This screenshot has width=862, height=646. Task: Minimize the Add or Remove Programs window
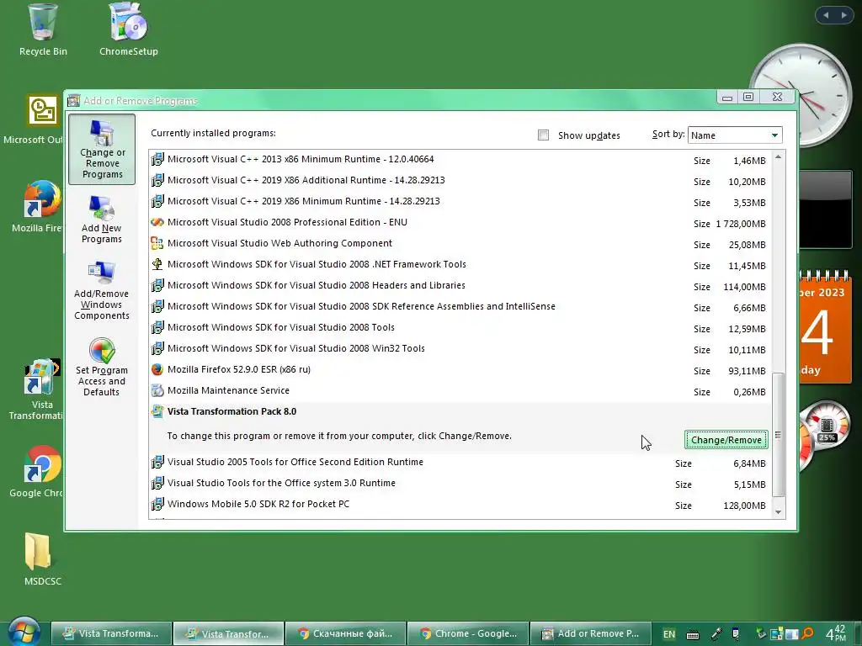coord(727,98)
